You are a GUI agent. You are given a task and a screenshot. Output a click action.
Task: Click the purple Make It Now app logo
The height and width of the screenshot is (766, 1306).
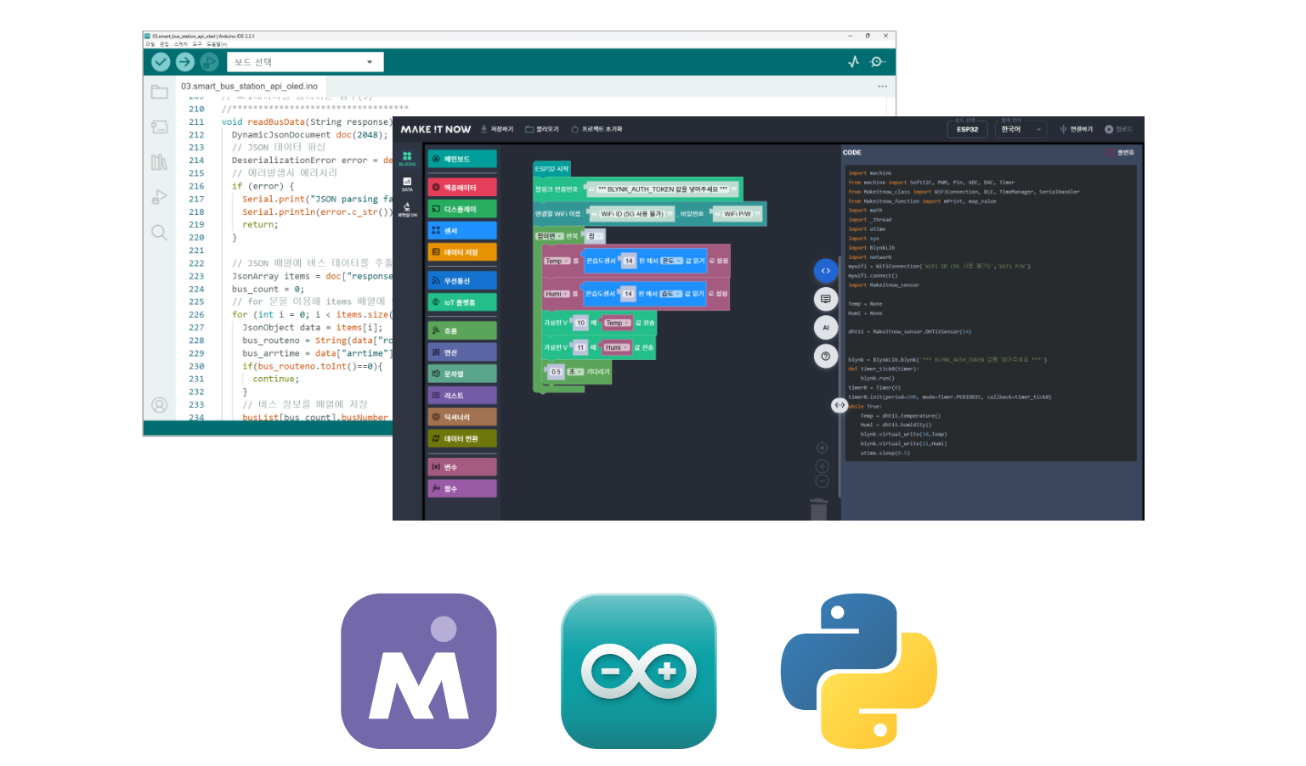[x=419, y=671]
